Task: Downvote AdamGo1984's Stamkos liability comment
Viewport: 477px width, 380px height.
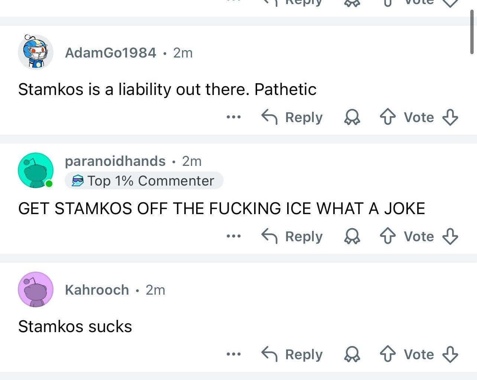Action: click(x=450, y=117)
